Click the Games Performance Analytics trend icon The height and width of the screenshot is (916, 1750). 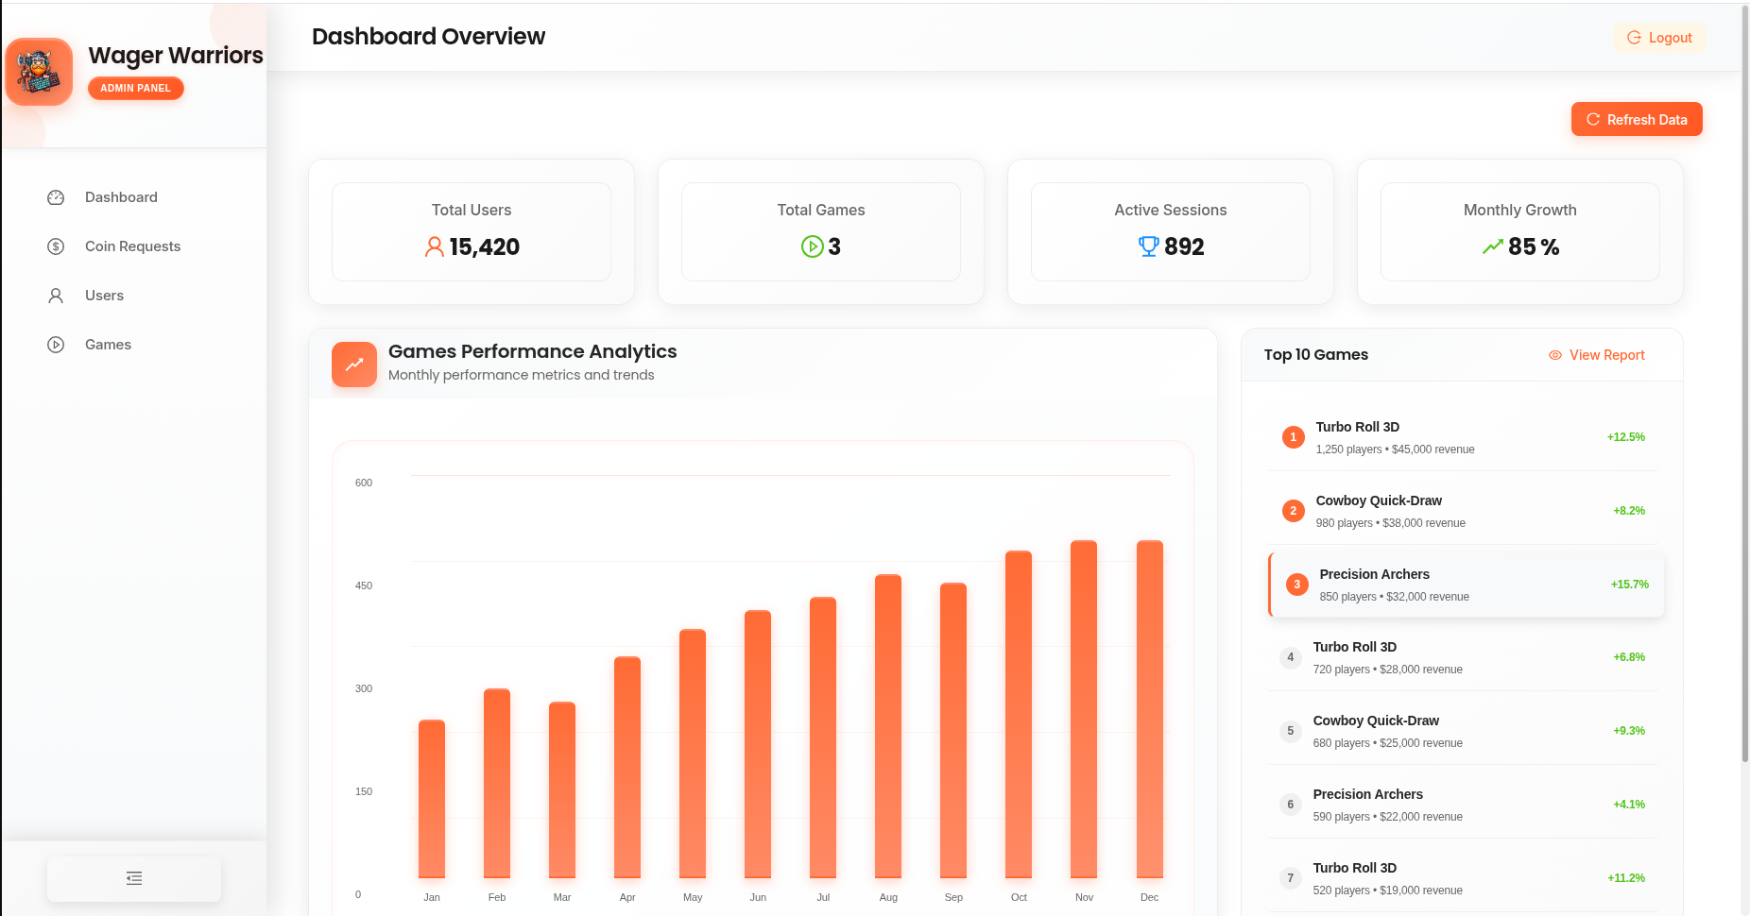coord(354,365)
